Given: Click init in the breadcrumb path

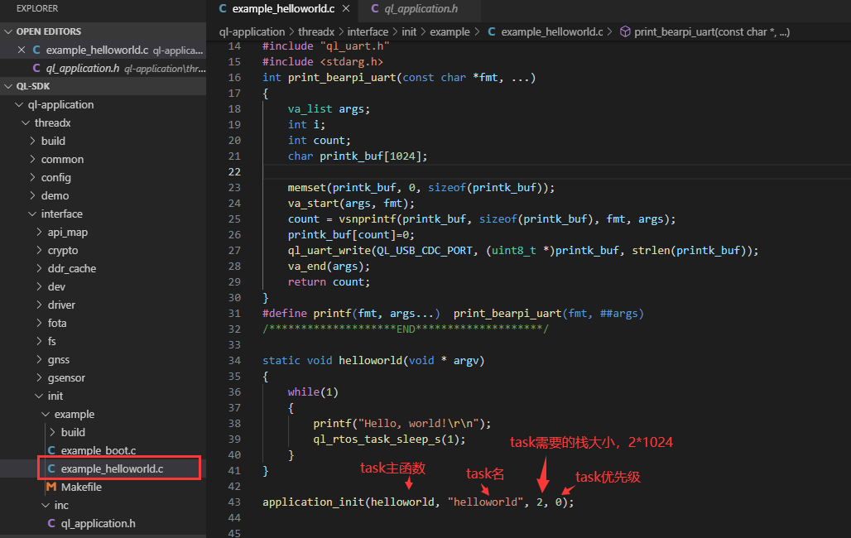Looking at the screenshot, I should [409, 32].
